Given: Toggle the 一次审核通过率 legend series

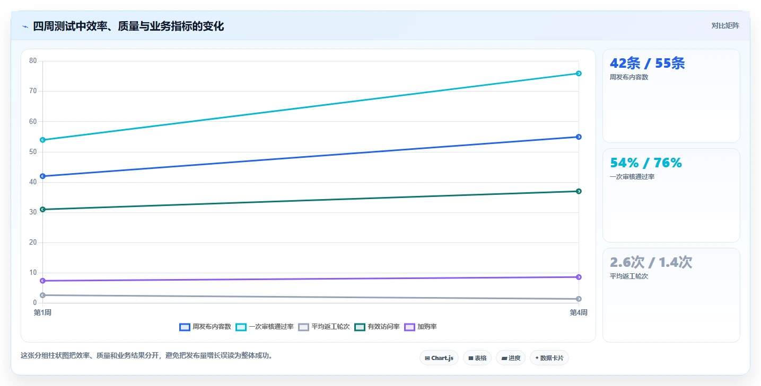Looking at the screenshot, I should click(265, 327).
